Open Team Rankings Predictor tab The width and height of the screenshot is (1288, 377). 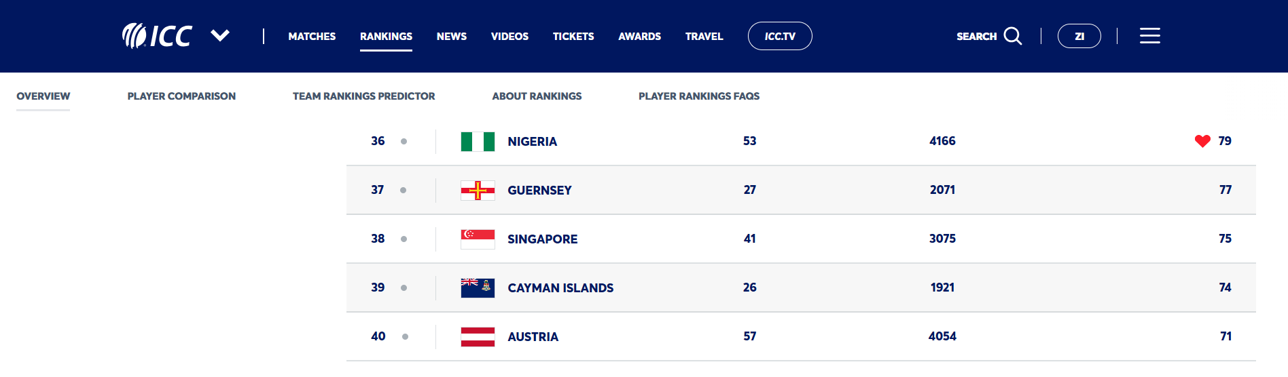pyautogui.click(x=363, y=96)
